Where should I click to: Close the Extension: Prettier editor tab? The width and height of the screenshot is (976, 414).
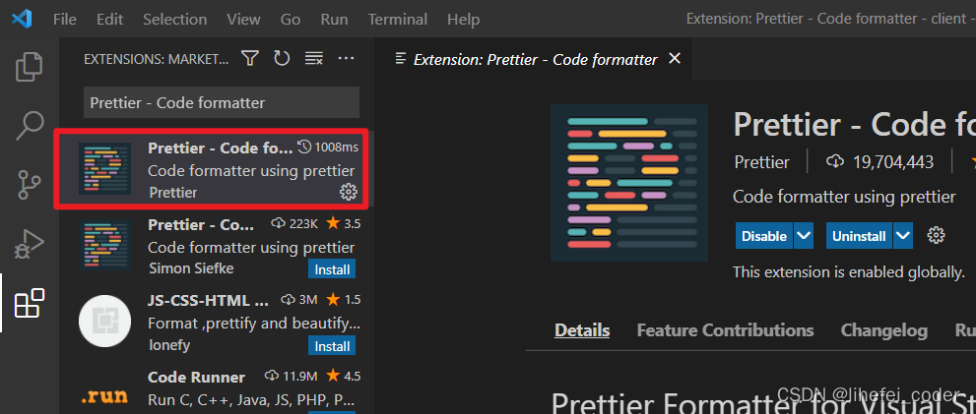point(674,58)
